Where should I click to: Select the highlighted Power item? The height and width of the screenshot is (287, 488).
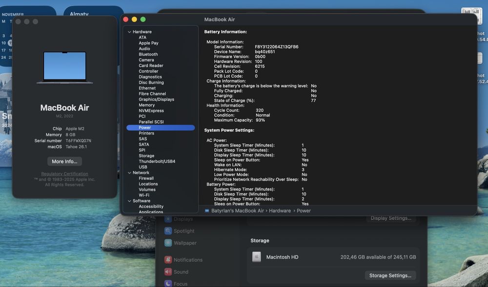click(x=161, y=128)
